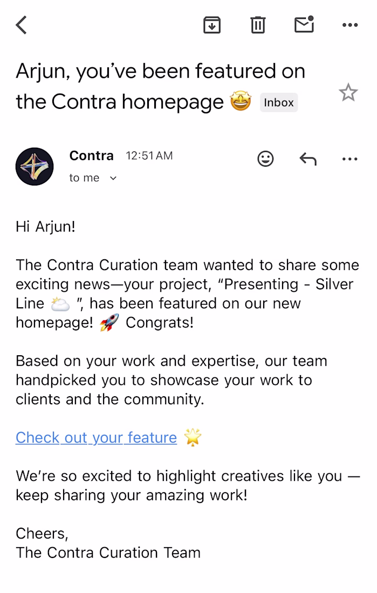
Task: Reply to Contra with the arrow icon
Action: pos(308,159)
